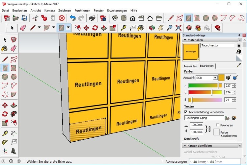Select the Rotate tool in top toolbar
This screenshot has width=247, height=165.
95,28
